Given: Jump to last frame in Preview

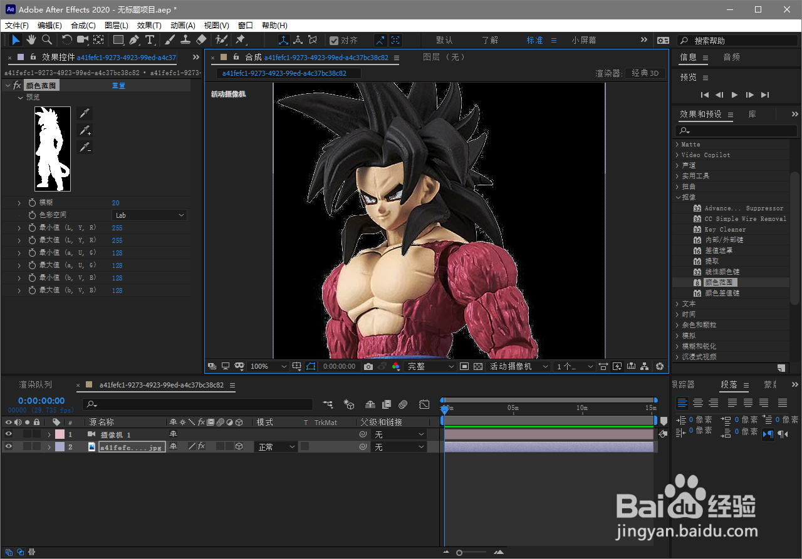Looking at the screenshot, I should tap(765, 95).
